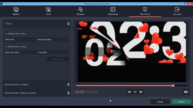Collapse the Титры section
193x108 pixels.
68,24
